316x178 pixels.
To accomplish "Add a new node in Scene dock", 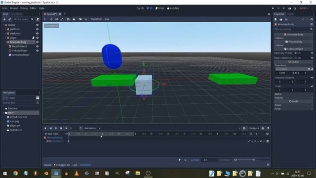I will click(x=4, y=19).
